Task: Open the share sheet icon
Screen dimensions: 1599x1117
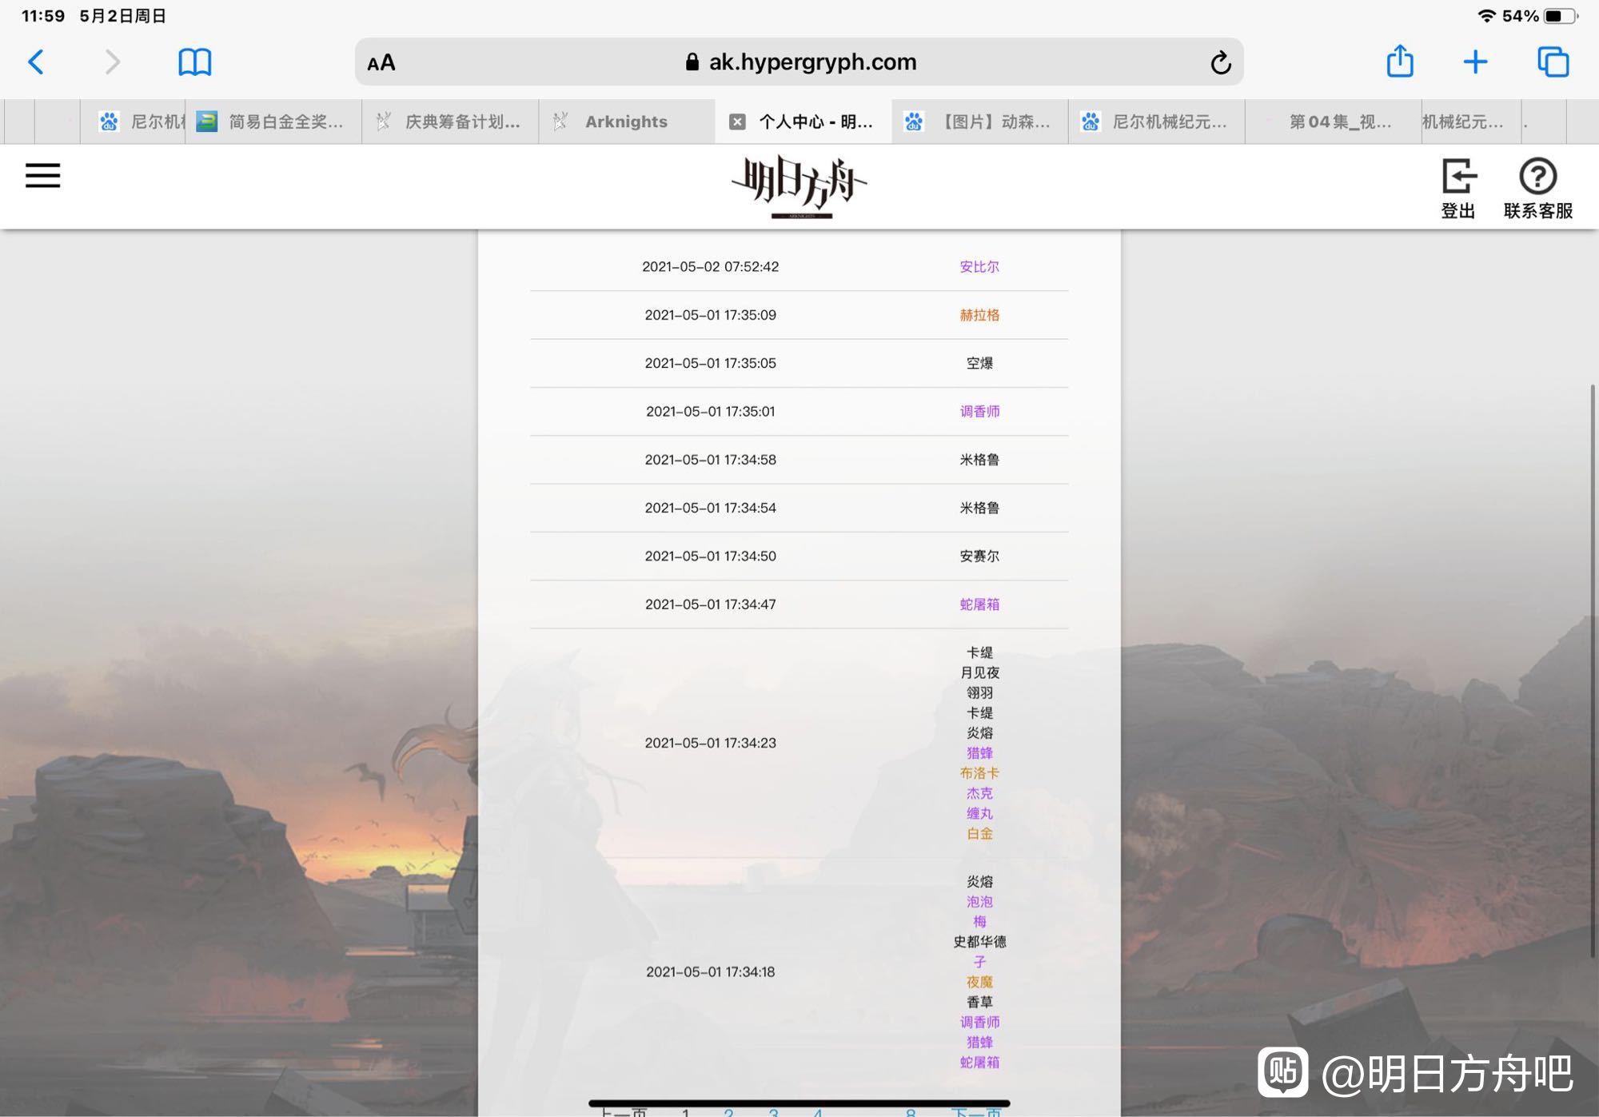Action: point(1400,61)
